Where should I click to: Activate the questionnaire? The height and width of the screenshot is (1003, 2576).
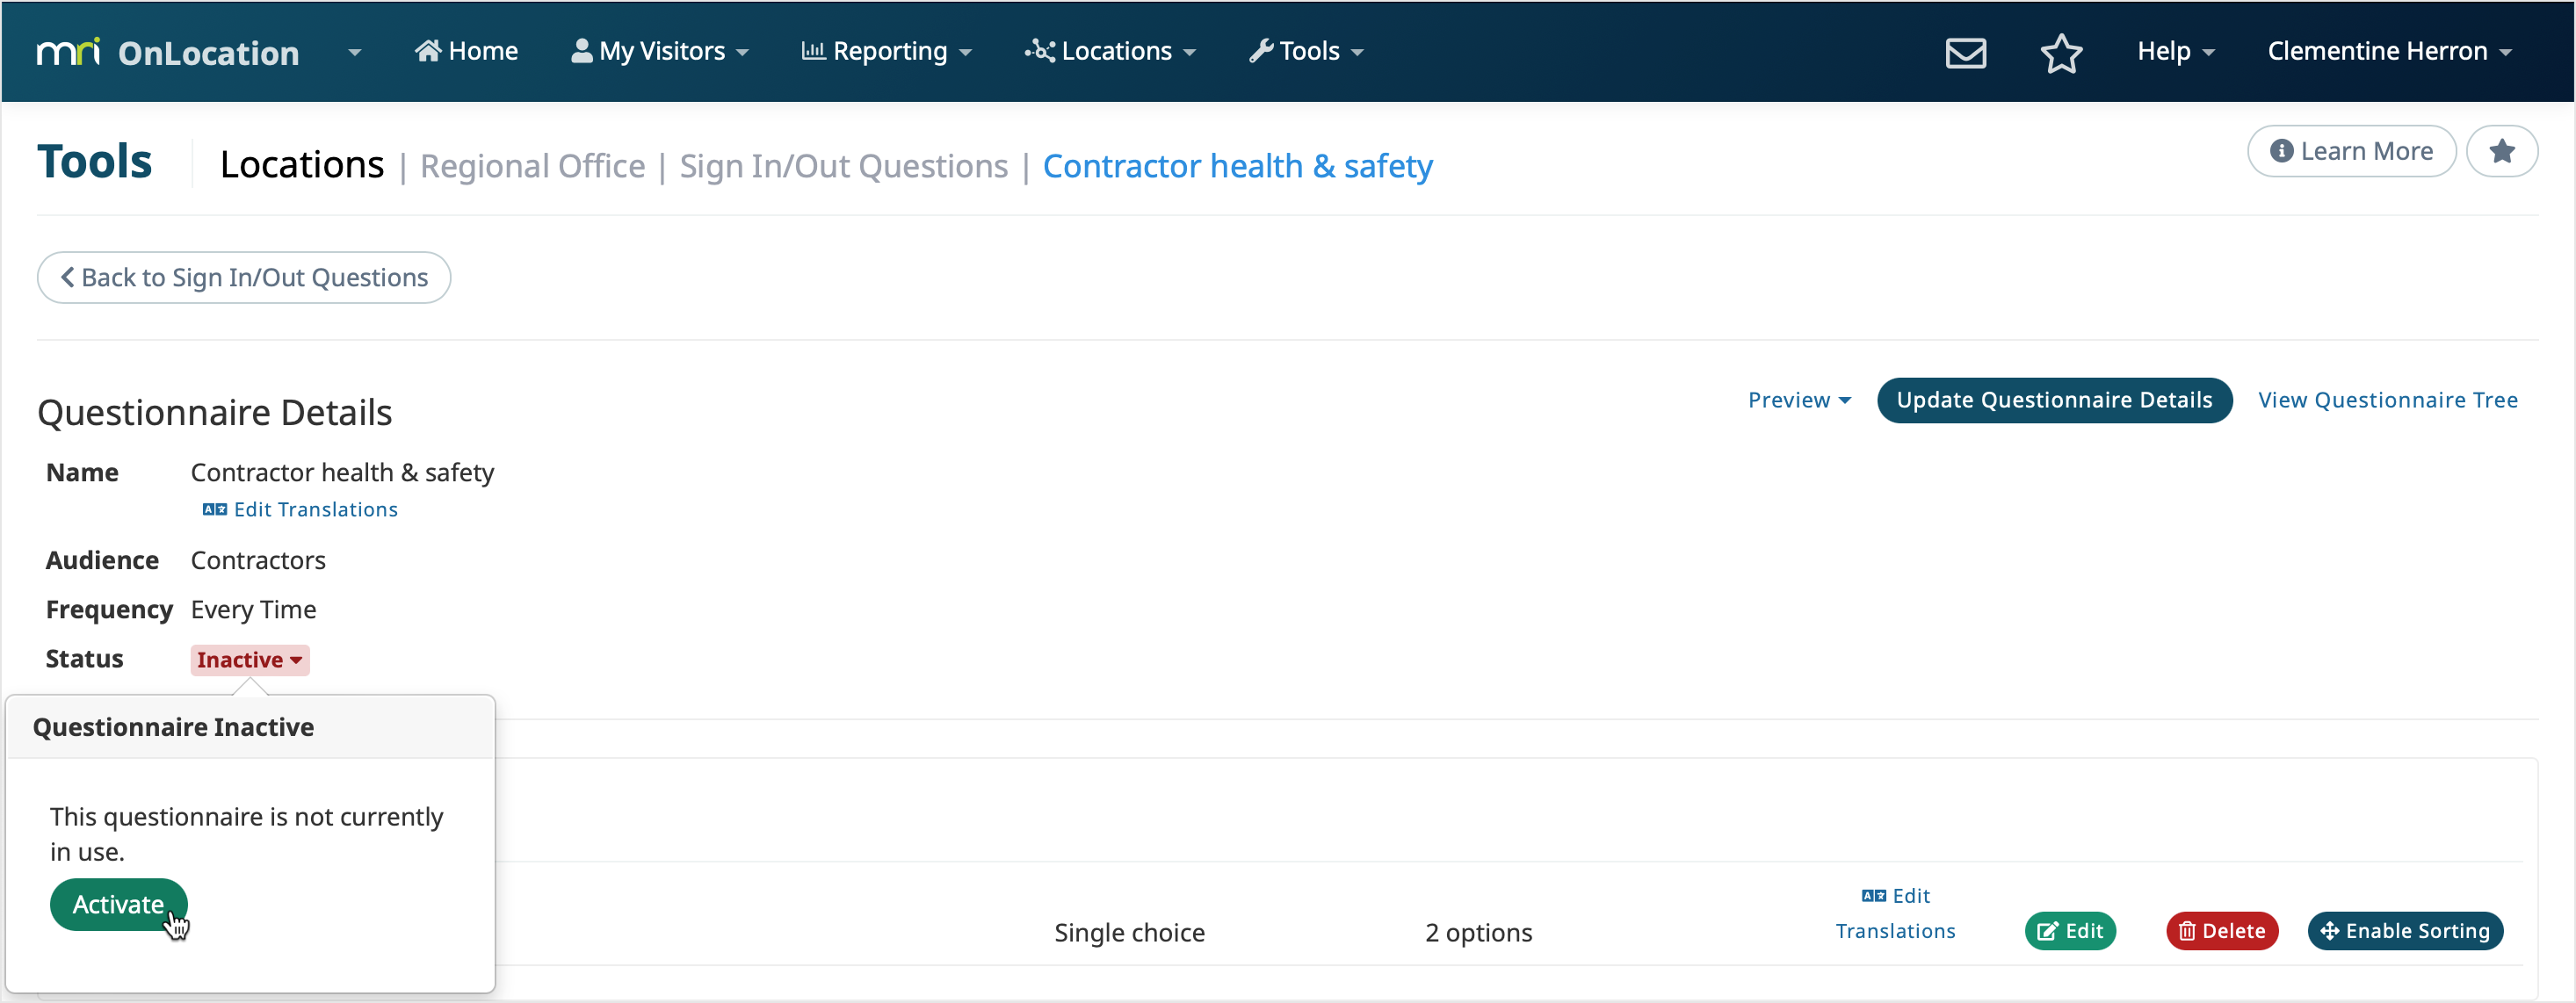click(118, 904)
